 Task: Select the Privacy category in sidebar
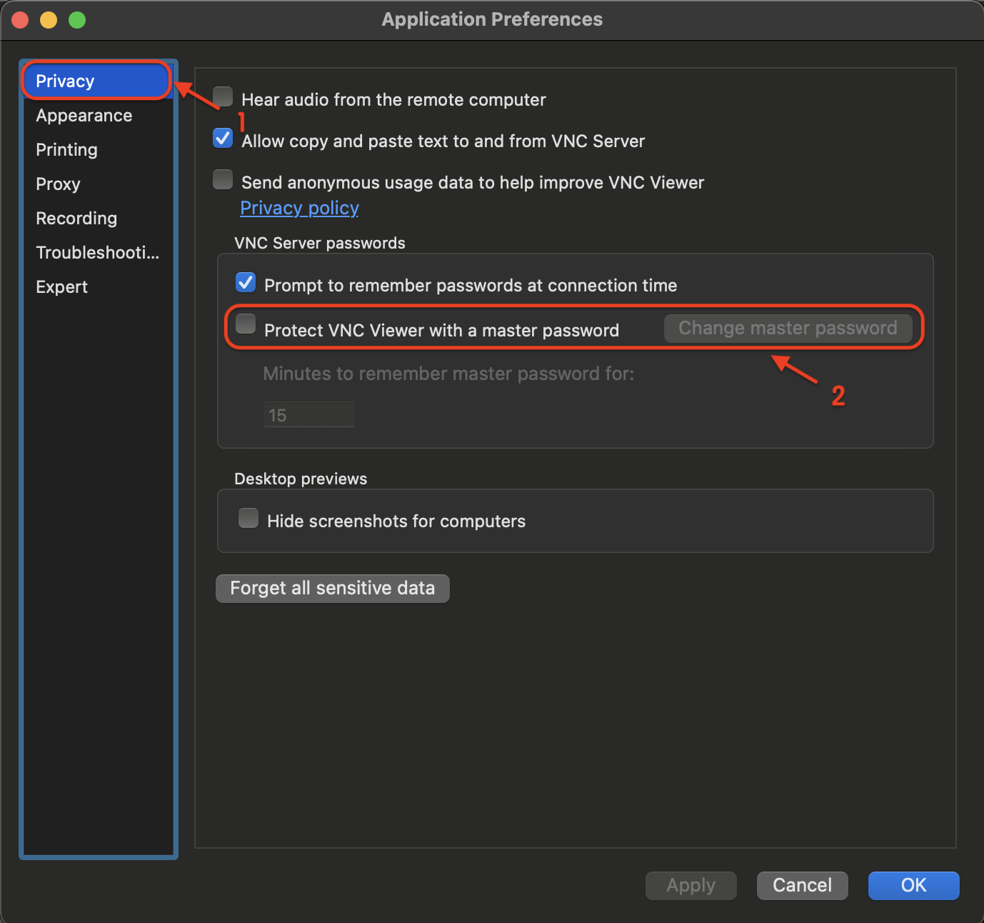[98, 81]
